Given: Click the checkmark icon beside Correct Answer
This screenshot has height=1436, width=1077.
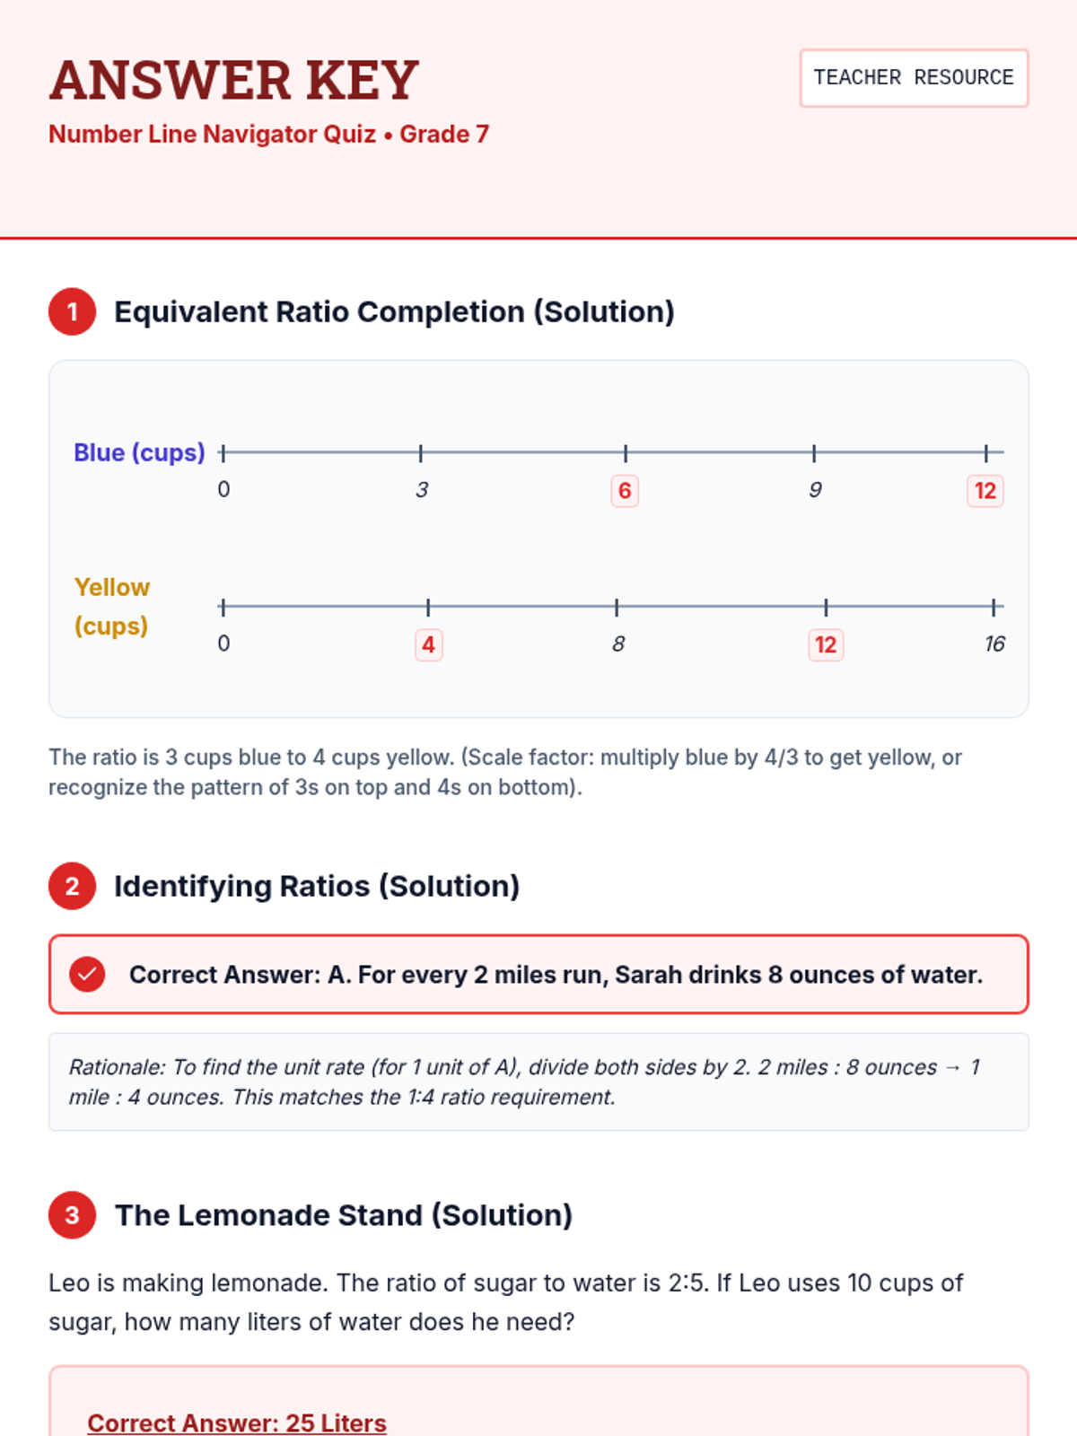Looking at the screenshot, I should (88, 975).
